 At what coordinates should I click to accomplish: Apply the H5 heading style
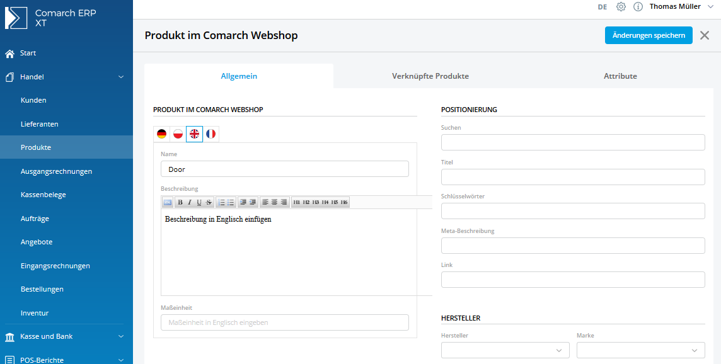335,202
